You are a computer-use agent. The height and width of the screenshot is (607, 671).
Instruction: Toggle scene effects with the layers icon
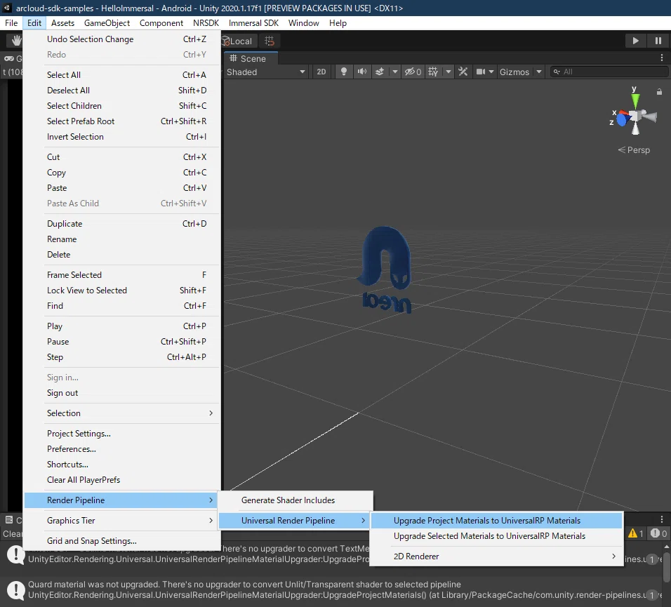[x=380, y=72]
